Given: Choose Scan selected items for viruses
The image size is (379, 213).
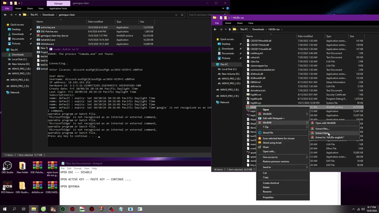Looking at the screenshot, I should [x=279, y=138].
